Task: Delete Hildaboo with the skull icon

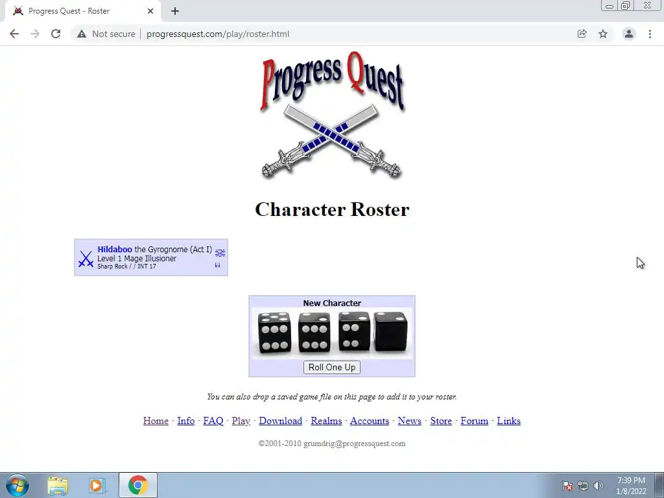Action: coord(220,253)
